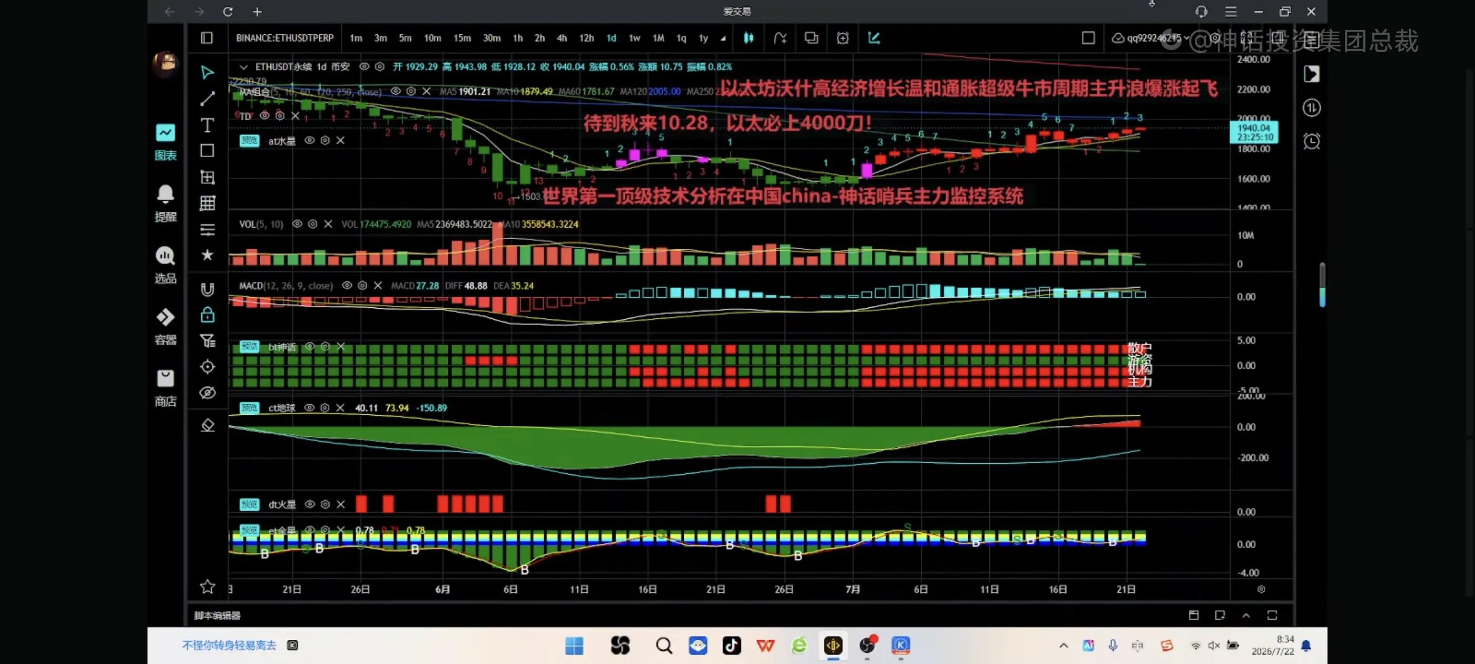Click the layout sidebar toggle icon
This screenshot has width=1475, height=664.
(x=206, y=38)
